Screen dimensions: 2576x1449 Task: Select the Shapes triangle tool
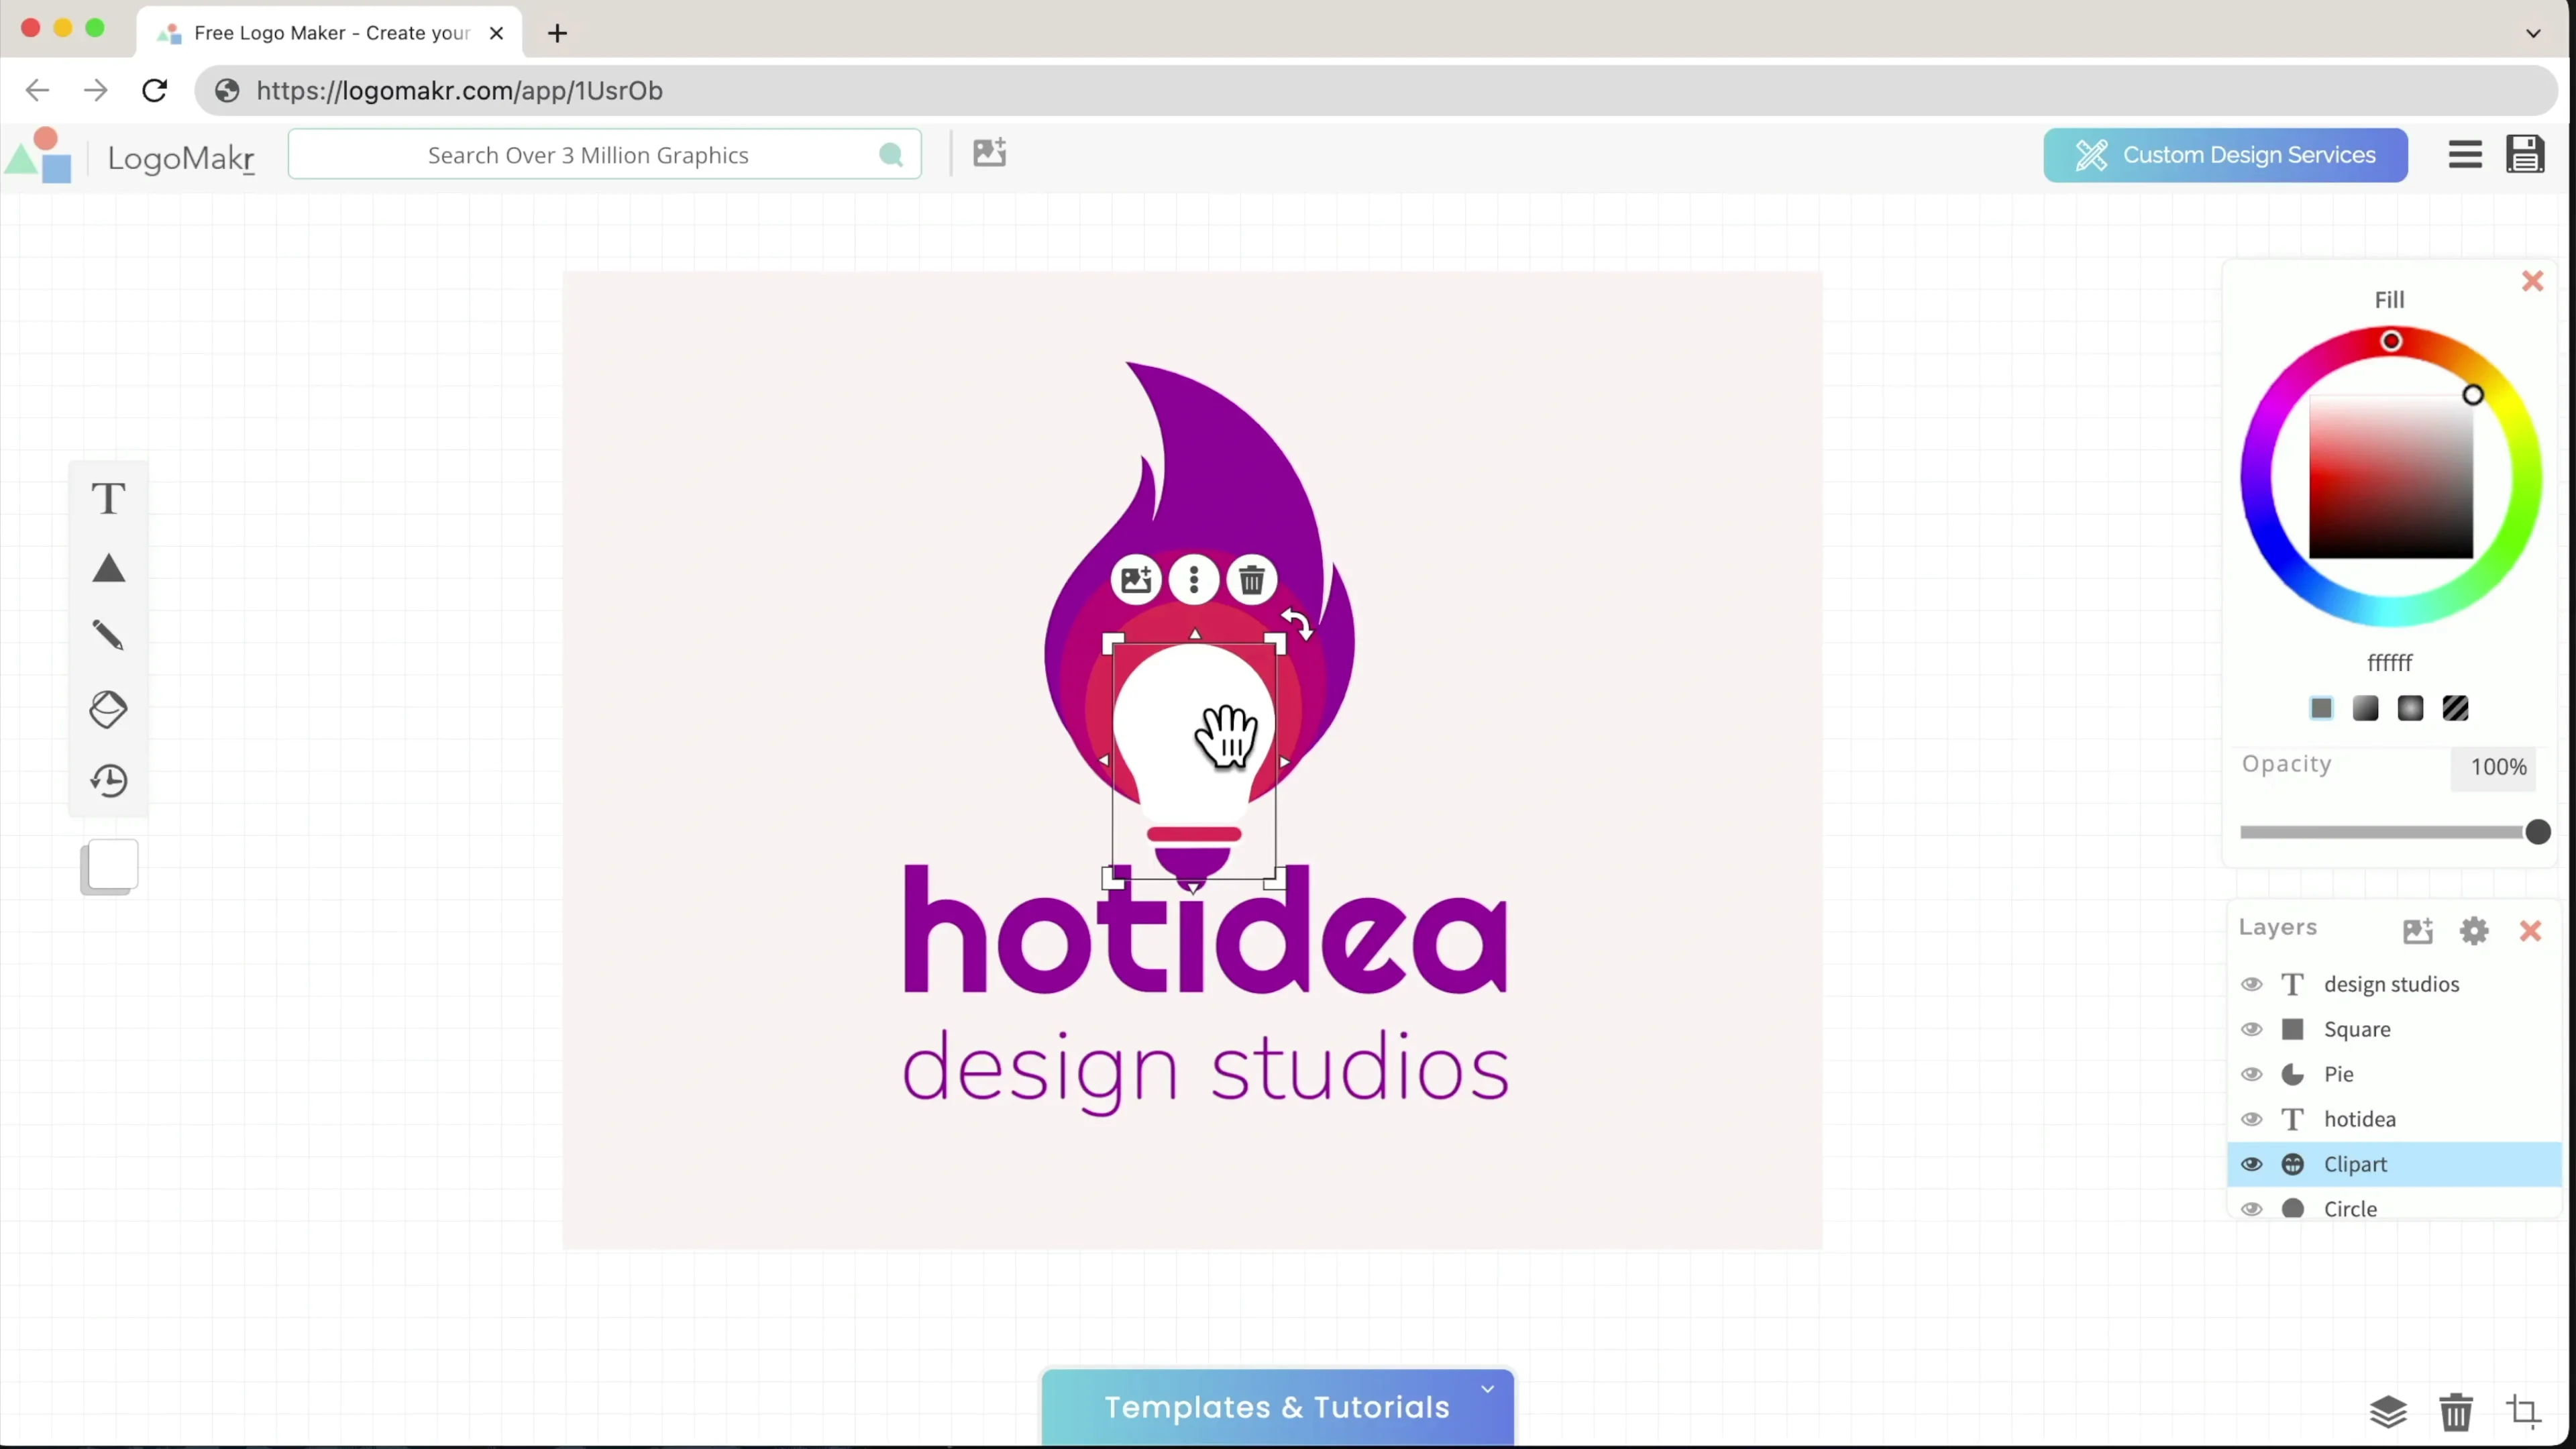click(x=108, y=569)
